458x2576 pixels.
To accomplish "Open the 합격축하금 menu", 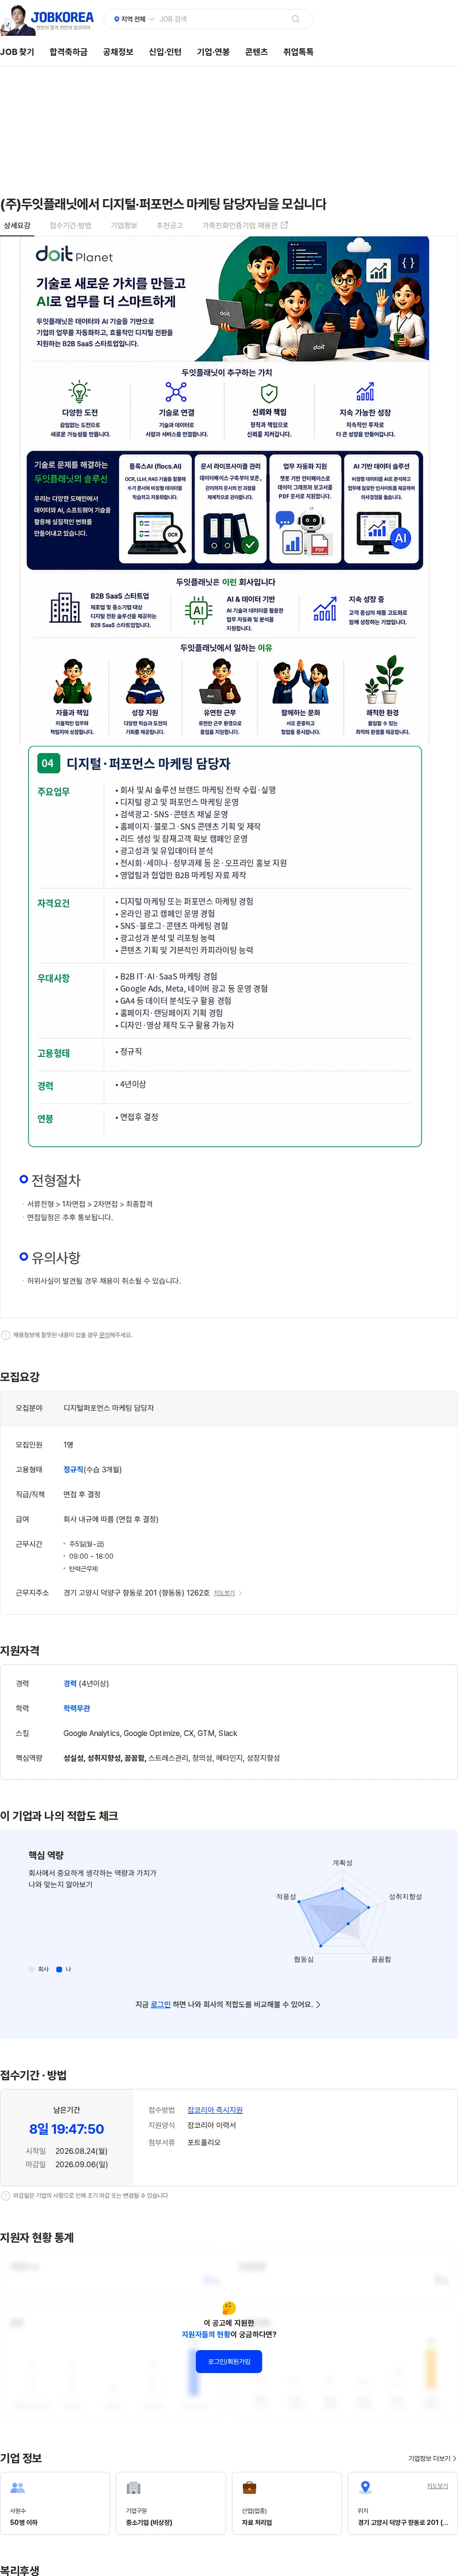I will 68,52.
